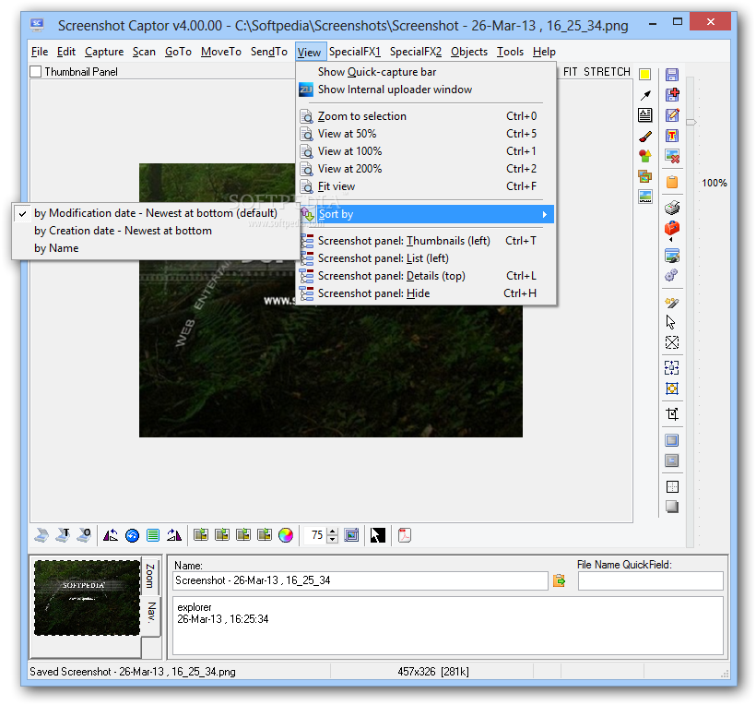
Task: Open the SpecialFX1 menu
Action: pos(355,52)
